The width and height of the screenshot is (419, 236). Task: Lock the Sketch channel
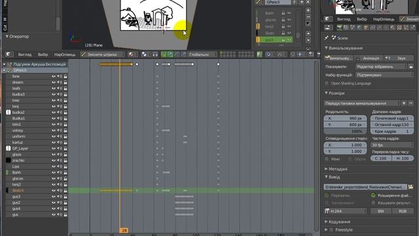65,191
